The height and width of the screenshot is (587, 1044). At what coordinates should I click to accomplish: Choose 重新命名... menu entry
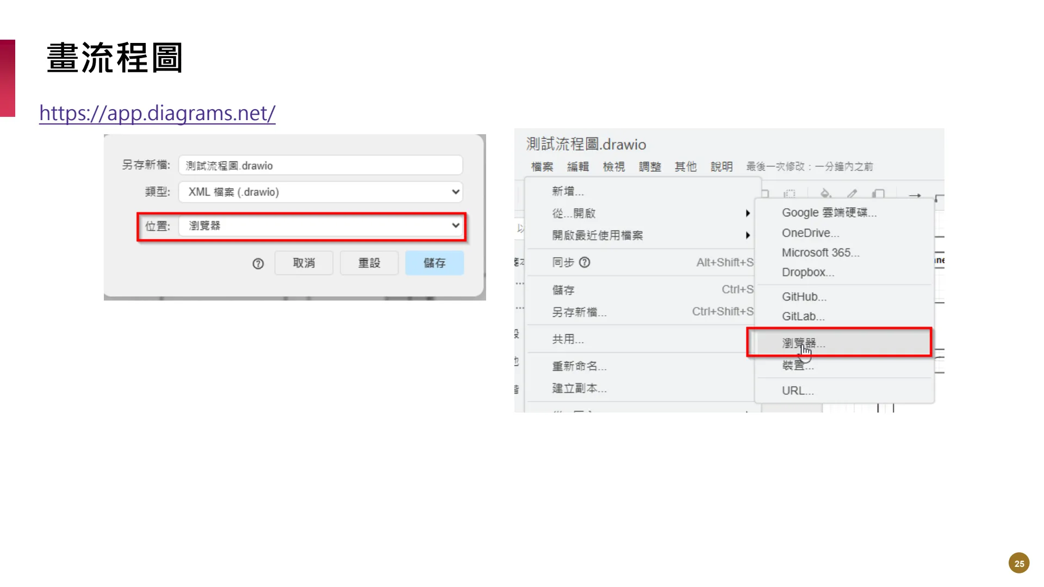click(x=642, y=366)
